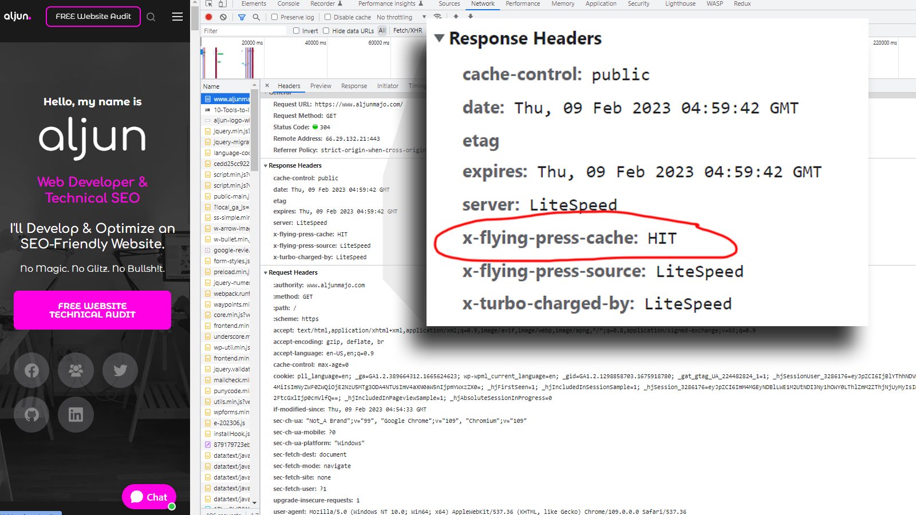Select the inspect element picker tool
The image size is (916, 515).
coord(209,3)
